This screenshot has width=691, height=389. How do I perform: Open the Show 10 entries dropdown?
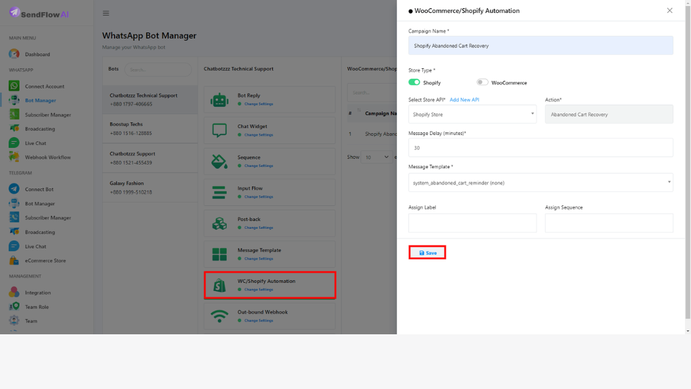(377, 157)
